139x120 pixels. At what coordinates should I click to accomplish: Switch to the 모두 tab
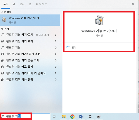point(6,4)
